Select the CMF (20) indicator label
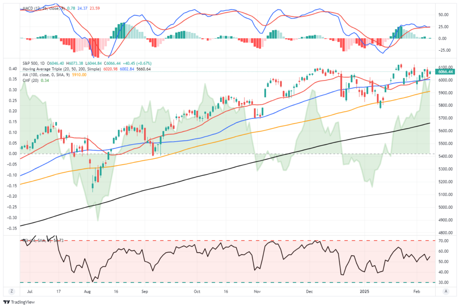460x308 pixels. click(31, 80)
